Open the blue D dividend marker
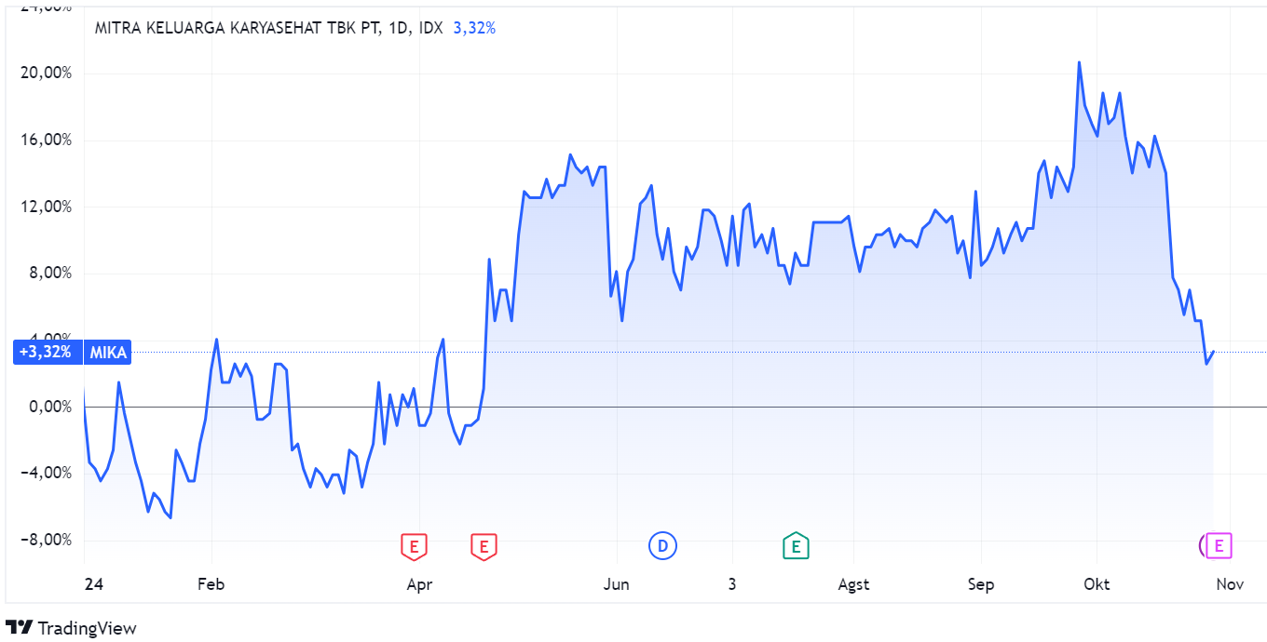The height and width of the screenshot is (642, 1267). pos(663,546)
